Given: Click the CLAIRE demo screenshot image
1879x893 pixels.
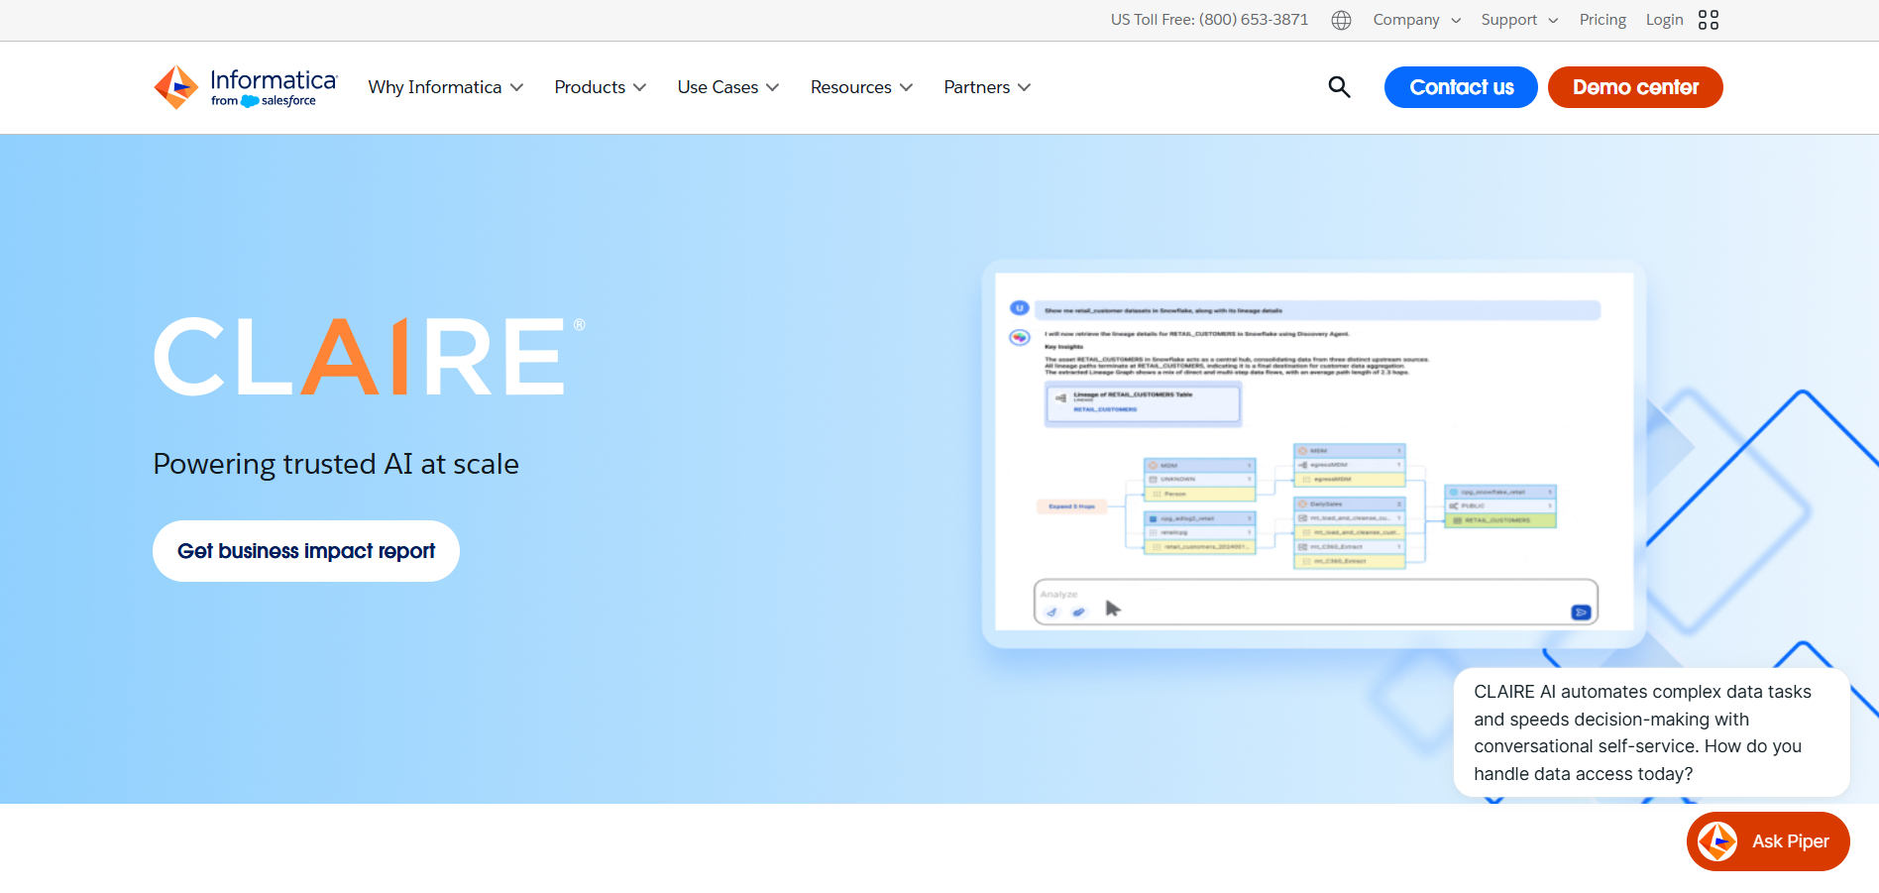Looking at the screenshot, I should click(x=1314, y=453).
